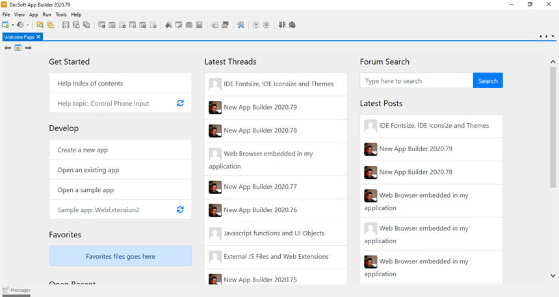Expand the dropdown arrow beside the recent files icon
This screenshot has width=559, height=297.
click(x=27, y=25)
